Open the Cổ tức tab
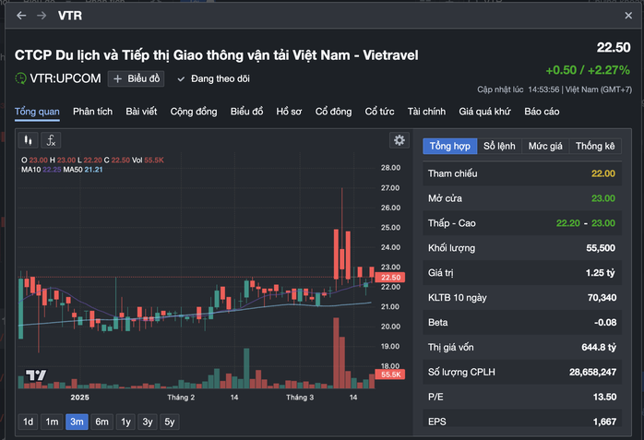This screenshot has height=440, width=644. pyautogui.click(x=379, y=112)
